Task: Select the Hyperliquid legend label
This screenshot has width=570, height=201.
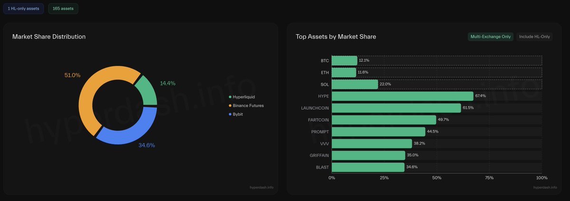Action: click(244, 97)
